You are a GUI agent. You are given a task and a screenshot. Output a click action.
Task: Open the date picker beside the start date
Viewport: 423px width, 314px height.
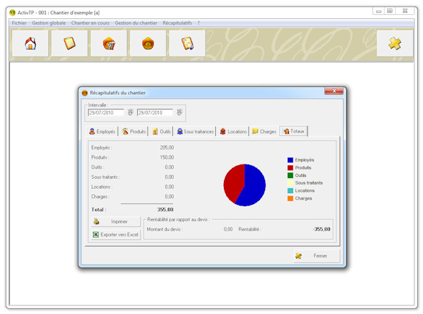(x=130, y=112)
